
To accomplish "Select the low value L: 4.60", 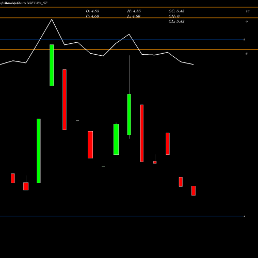I will [x=134, y=17].
